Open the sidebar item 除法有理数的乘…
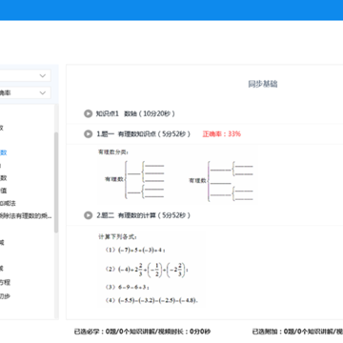The height and width of the screenshot is (343, 343). point(26,216)
